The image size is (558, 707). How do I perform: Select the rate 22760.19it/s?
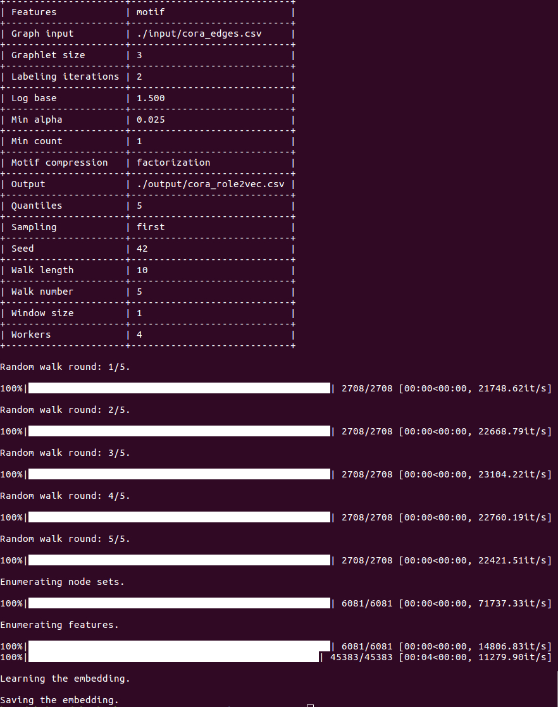512,518
